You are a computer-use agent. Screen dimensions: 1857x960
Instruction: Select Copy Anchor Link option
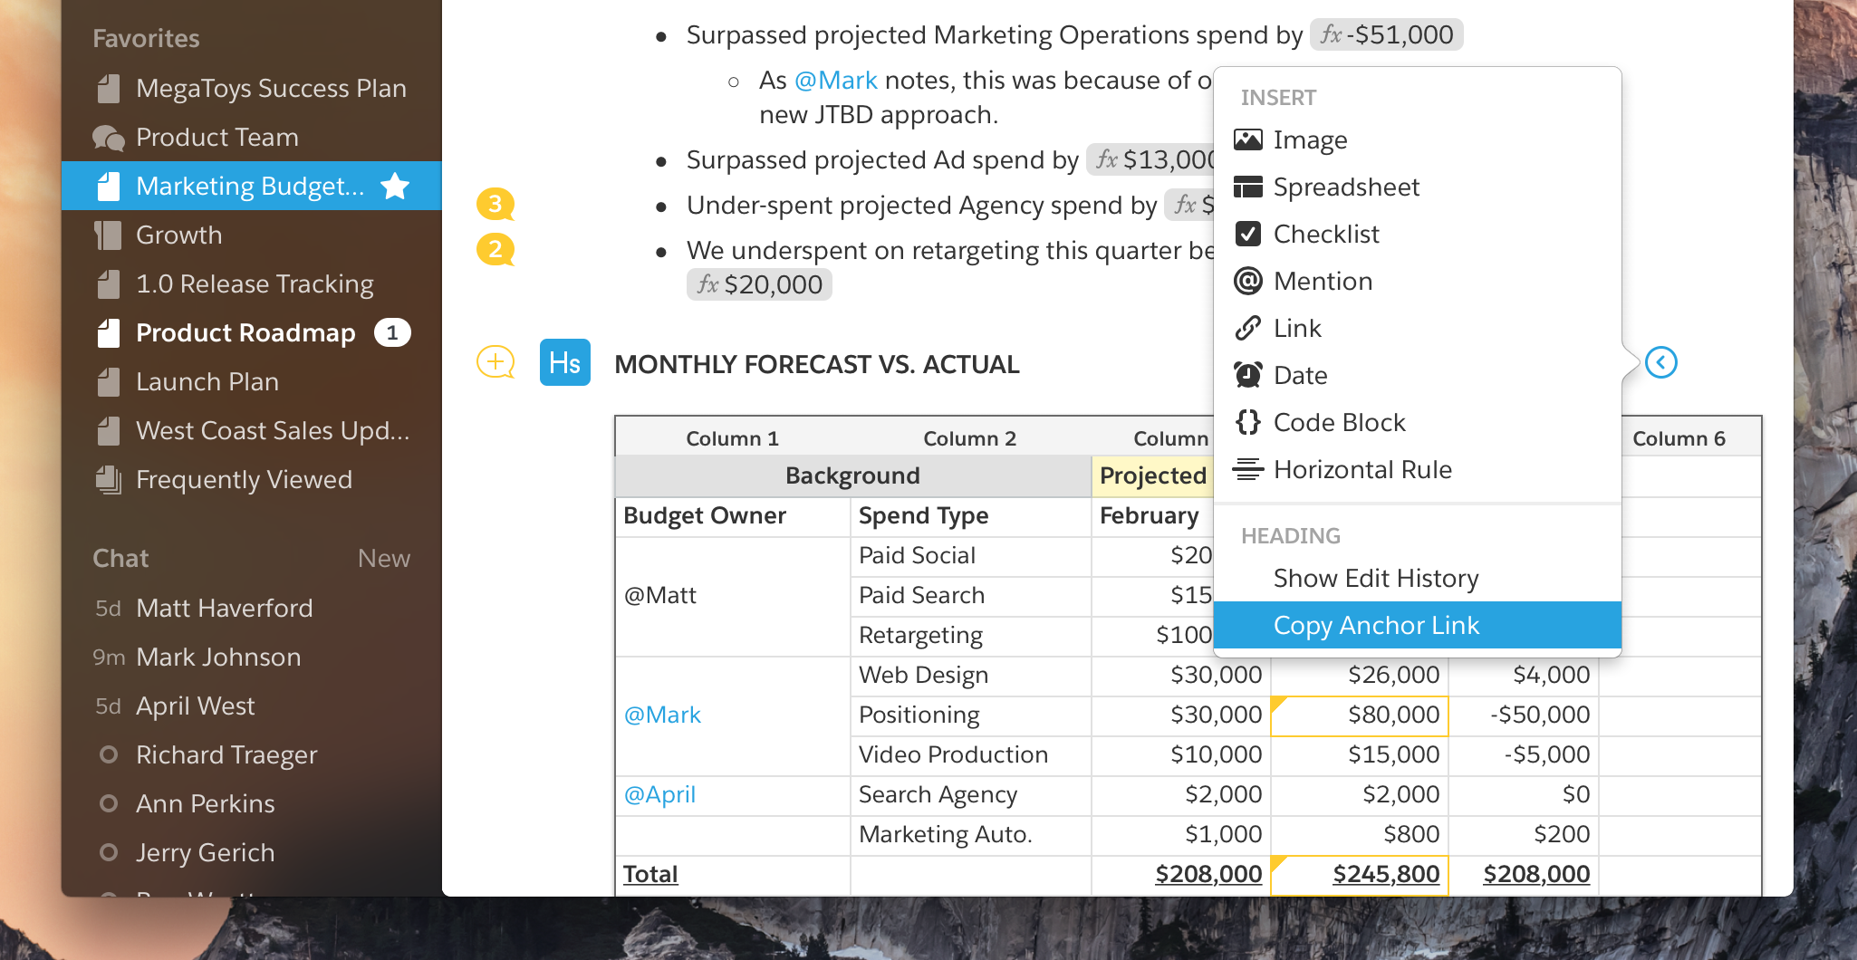(1375, 626)
